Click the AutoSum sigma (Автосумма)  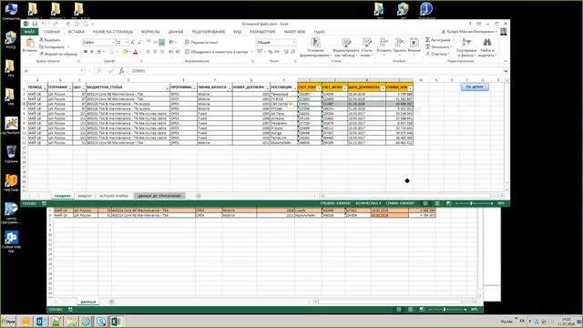[x=427, y=40]
